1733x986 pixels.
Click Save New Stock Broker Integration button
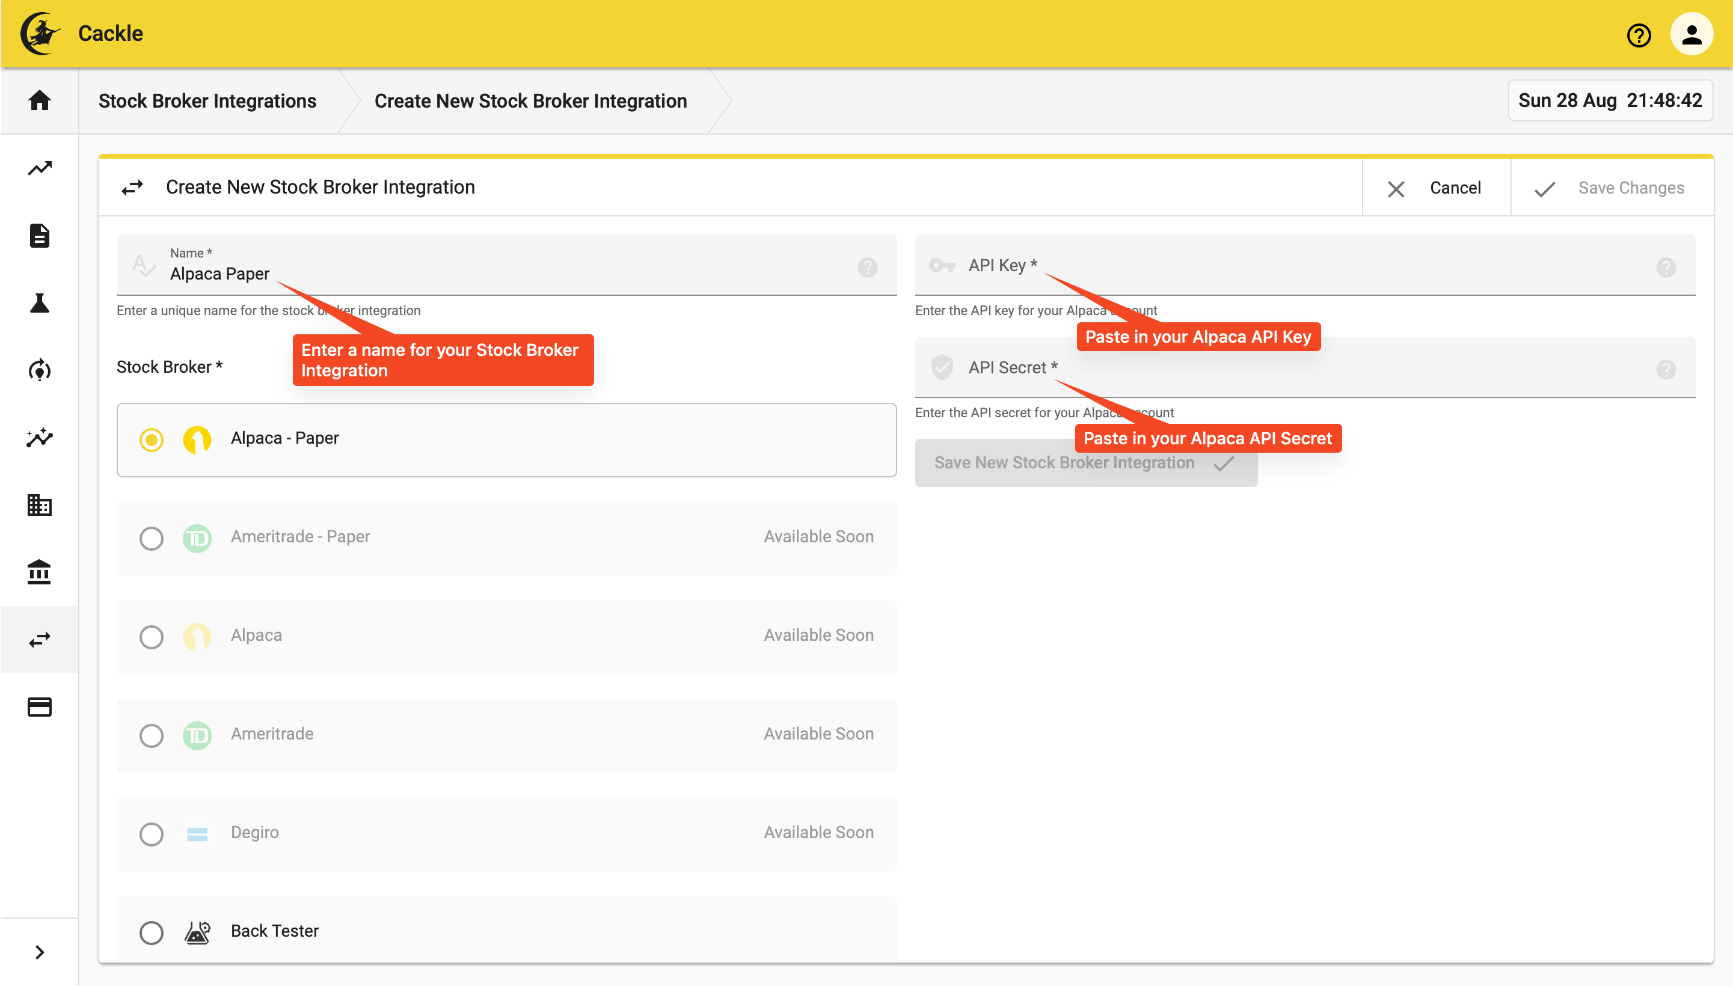1085,462
